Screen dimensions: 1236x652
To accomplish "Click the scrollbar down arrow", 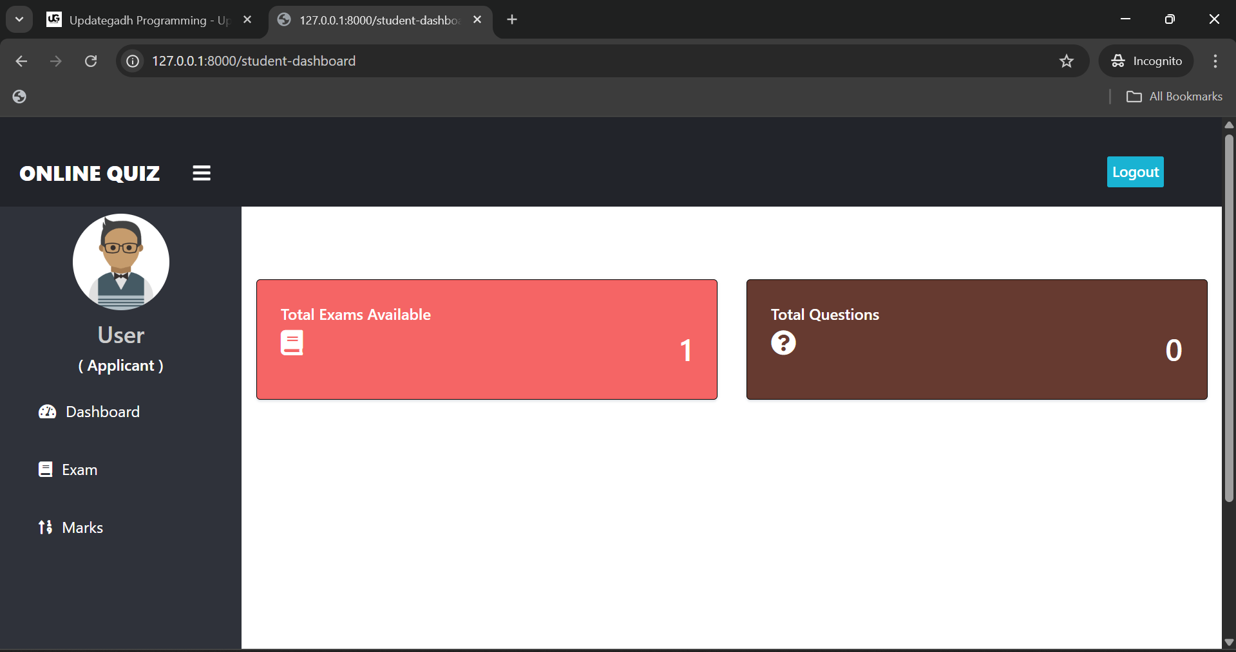I will point(1229,642).
